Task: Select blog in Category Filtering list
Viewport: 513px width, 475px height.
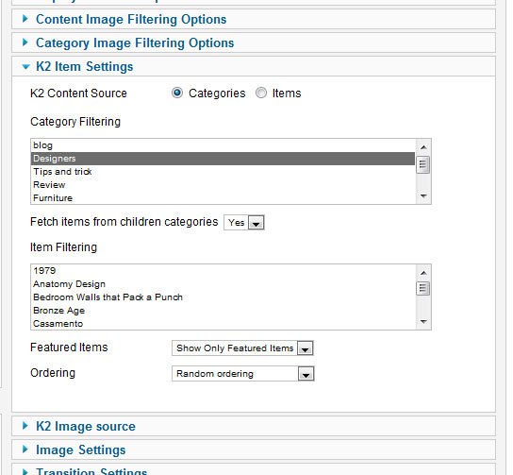Action: 223,145
